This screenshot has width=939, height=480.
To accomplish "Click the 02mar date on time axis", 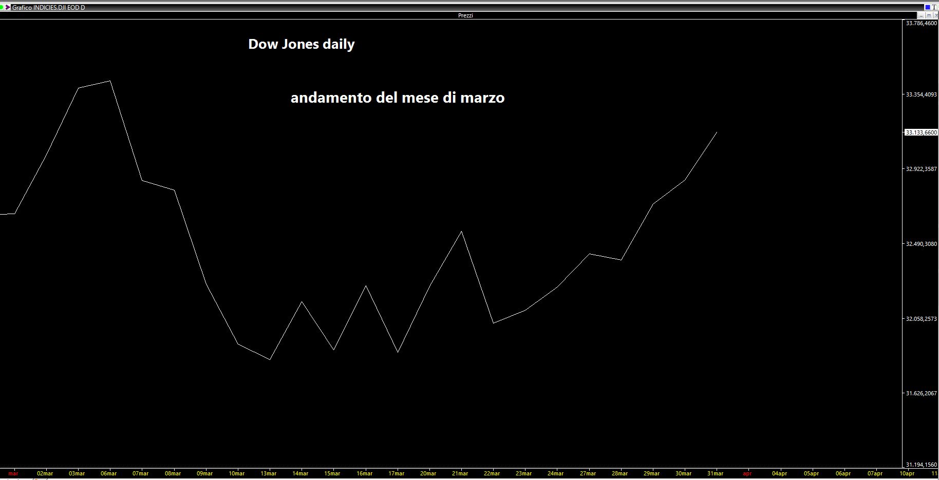I will click(45, 474).
